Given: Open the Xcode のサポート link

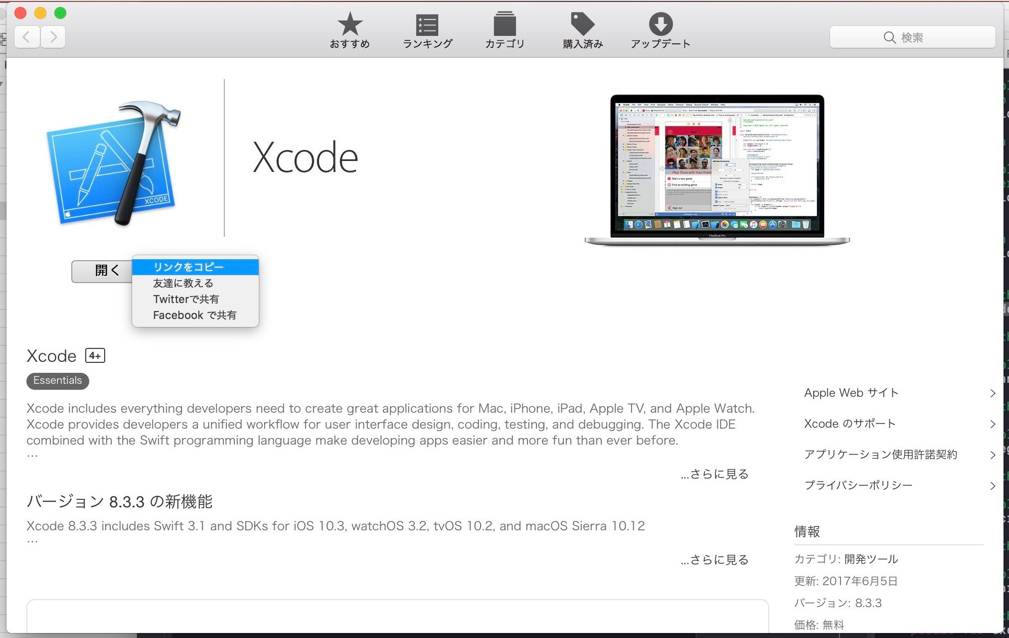Looking at the screenshot, I should [850, 424].
